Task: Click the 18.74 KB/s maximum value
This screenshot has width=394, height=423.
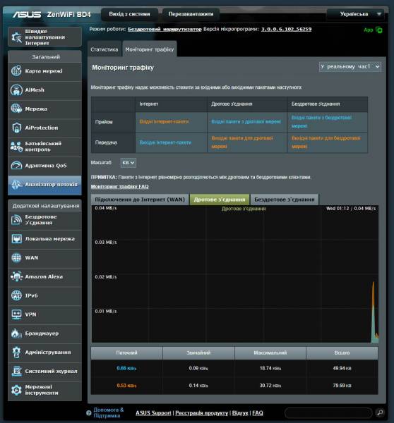Action: pyautogui.click(x=270, y=368)
